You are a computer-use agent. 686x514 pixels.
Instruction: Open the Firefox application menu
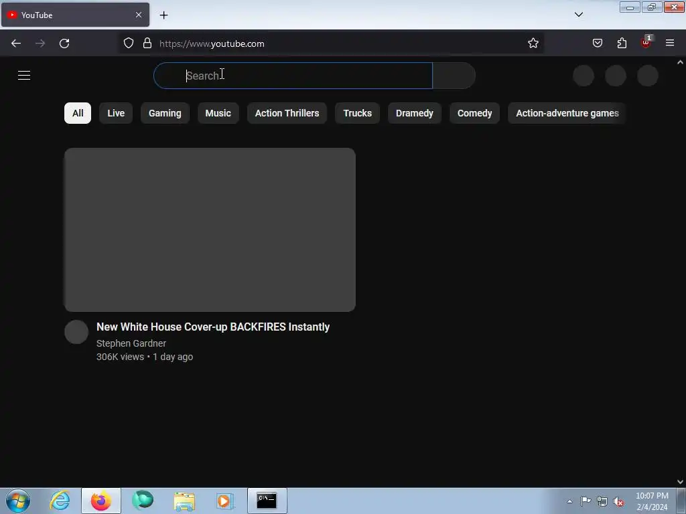tap(670, 43)
